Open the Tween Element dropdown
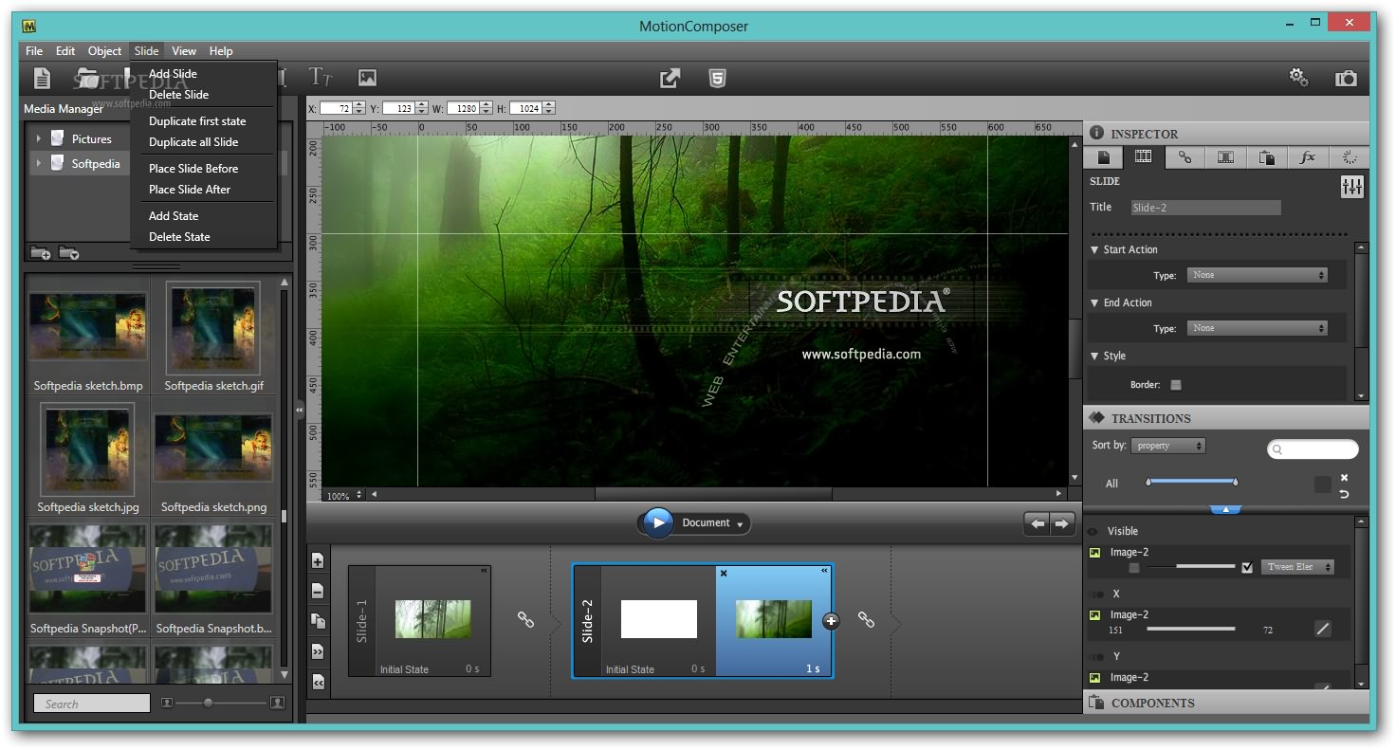Viewport: 1396px width, 750px height. pos(1296,567)
